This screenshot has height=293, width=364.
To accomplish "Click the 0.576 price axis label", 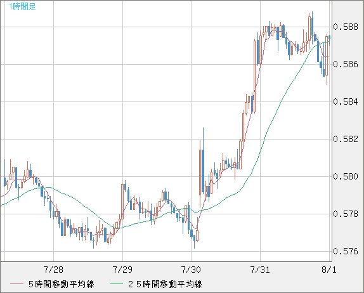I will click(x=346, y=251).
